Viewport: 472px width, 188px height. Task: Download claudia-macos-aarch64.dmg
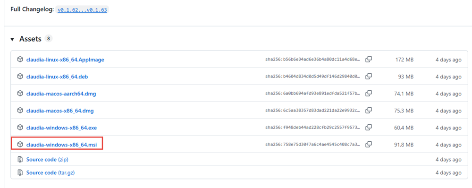(x=61, y=94)
